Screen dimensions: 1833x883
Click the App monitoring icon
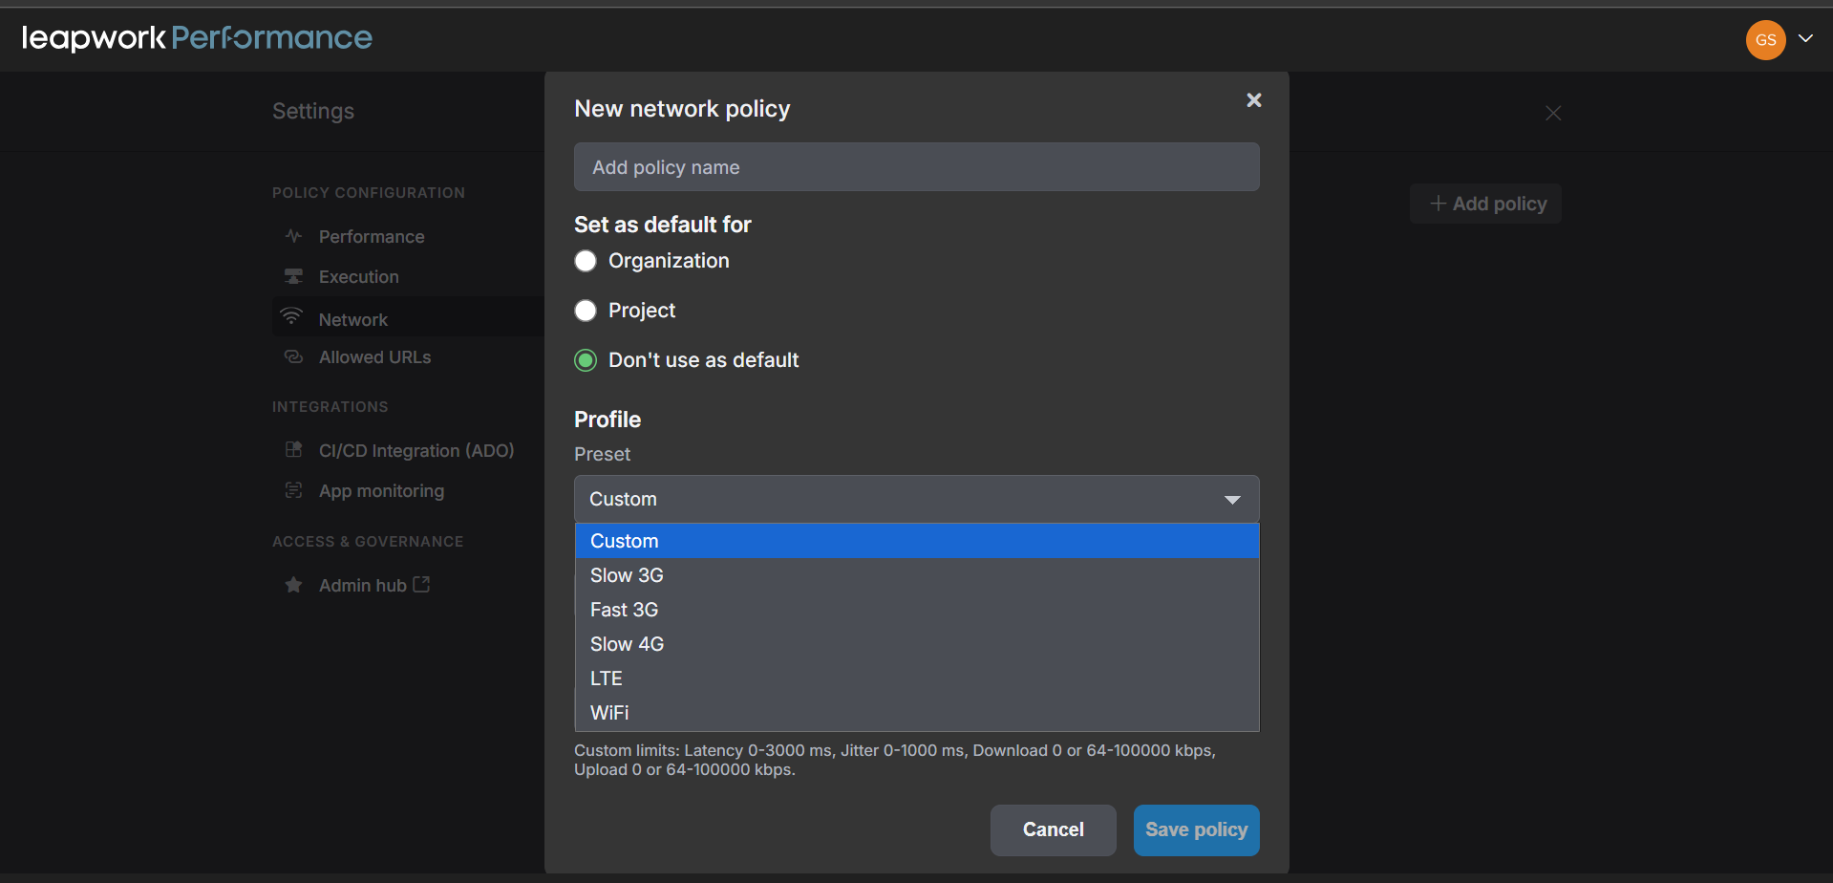point(293,490)
